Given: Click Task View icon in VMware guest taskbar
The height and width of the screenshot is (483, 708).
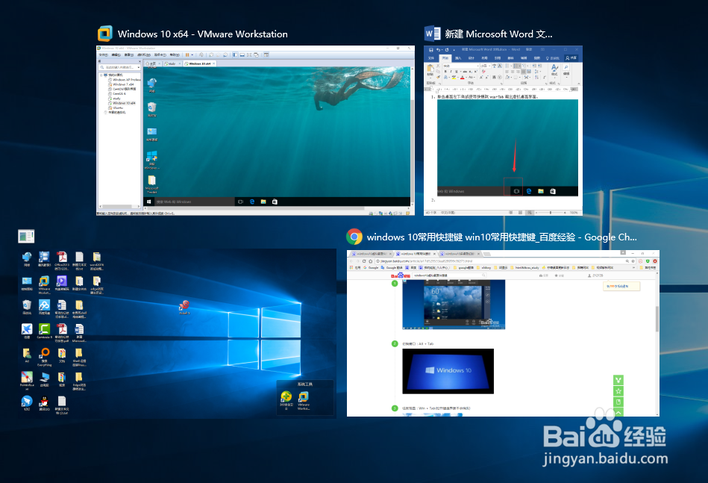Looking at the screenshot, I should pyautogui.click(x=241, y=202).
